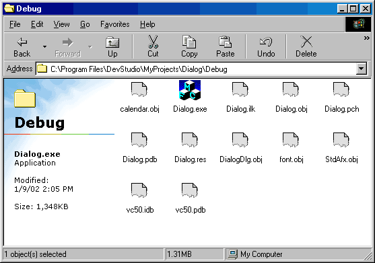Expand more toolbar buttons chevron
The width and height of the screenshot is (375, 263).
pos(366,38)
